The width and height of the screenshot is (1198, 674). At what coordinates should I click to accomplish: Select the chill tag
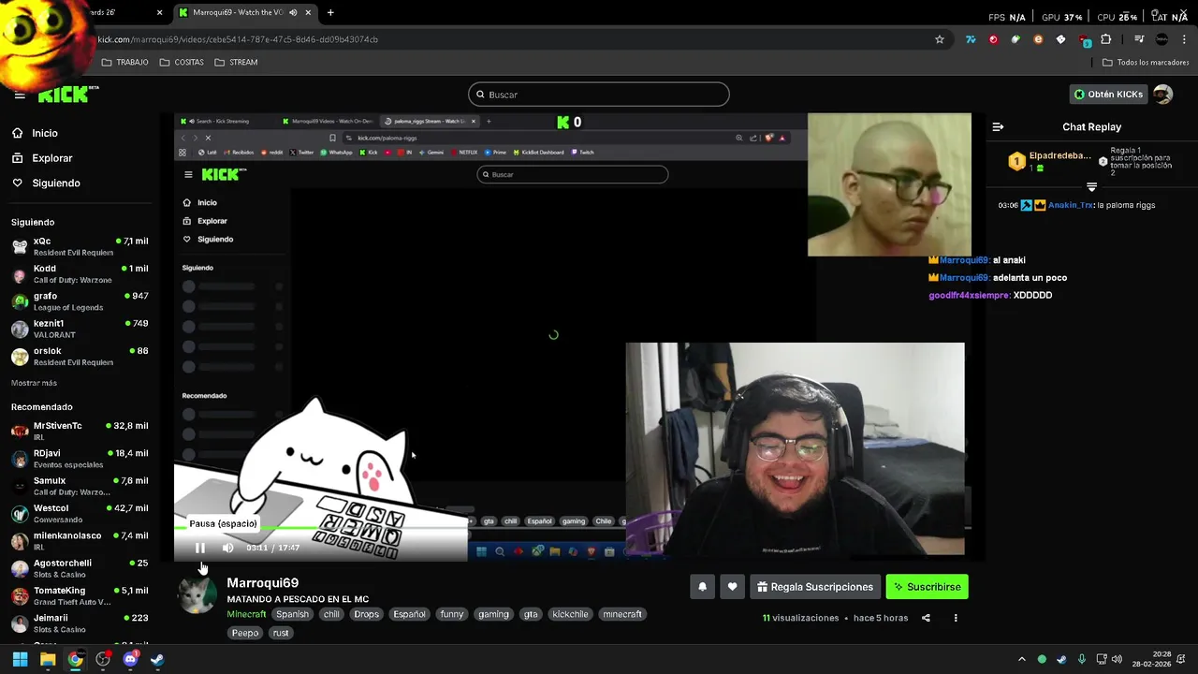coord(331,614)
